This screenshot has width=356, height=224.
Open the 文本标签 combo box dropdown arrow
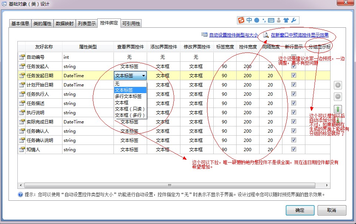point(143,76)
